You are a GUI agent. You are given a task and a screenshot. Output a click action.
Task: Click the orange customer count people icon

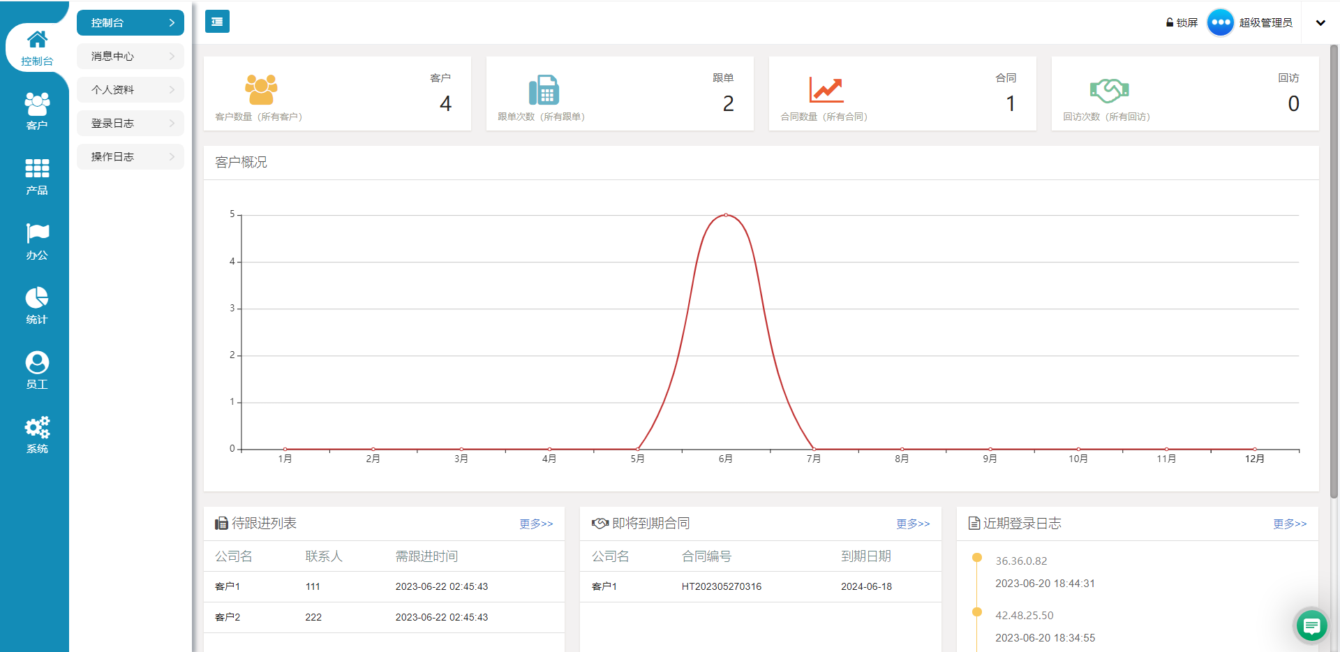tap(261, 89)
